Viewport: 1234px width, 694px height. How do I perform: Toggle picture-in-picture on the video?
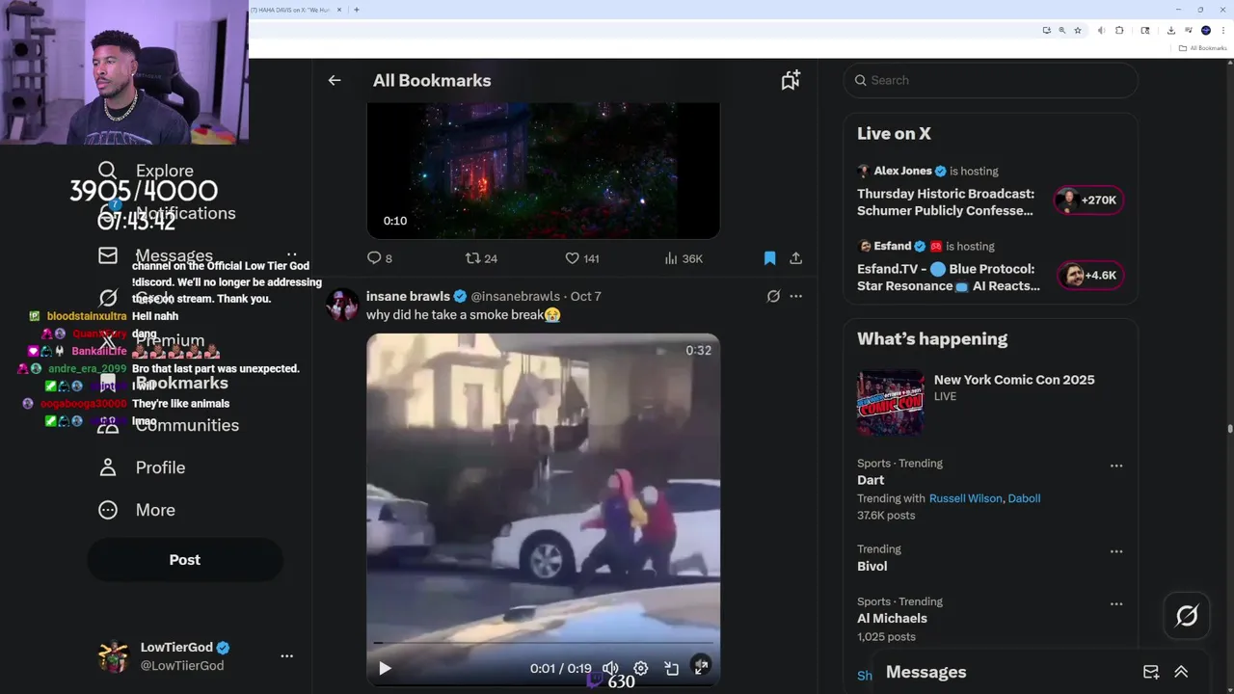coord(671,668)
